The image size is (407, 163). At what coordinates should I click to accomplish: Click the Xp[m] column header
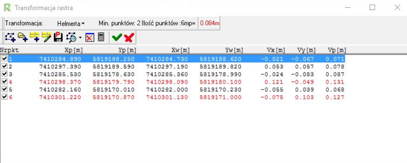pos(73,50)
